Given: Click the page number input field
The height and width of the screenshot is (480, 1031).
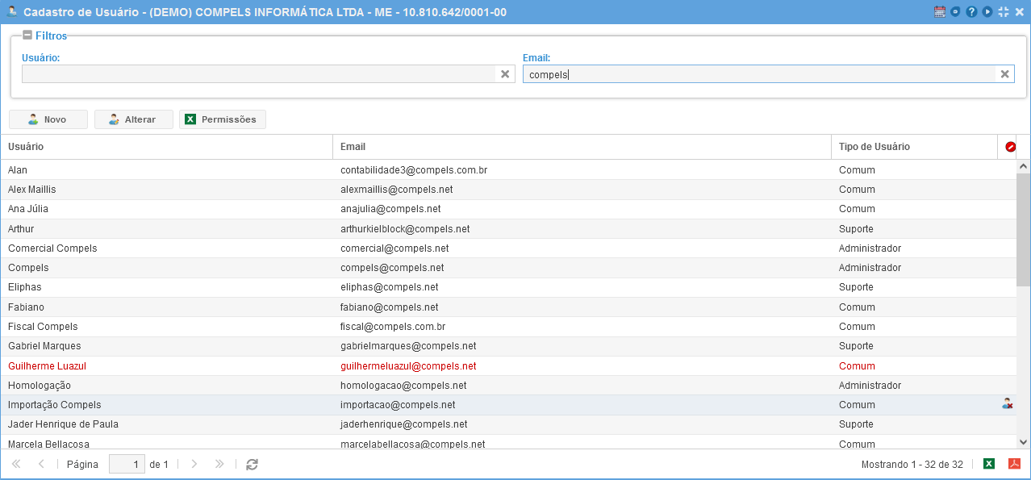Looking at the screenshot, I should click(x=127, y=464).
